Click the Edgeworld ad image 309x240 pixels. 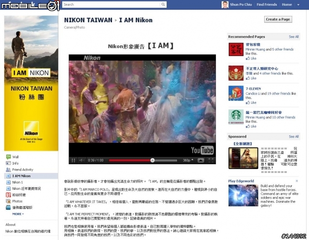click(243, 195)
